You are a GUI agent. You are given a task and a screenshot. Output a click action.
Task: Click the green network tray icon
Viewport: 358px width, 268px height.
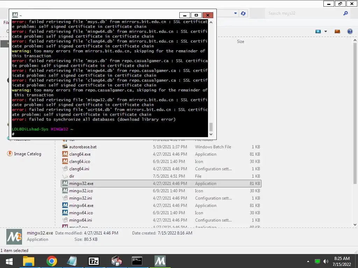point(317,261)
